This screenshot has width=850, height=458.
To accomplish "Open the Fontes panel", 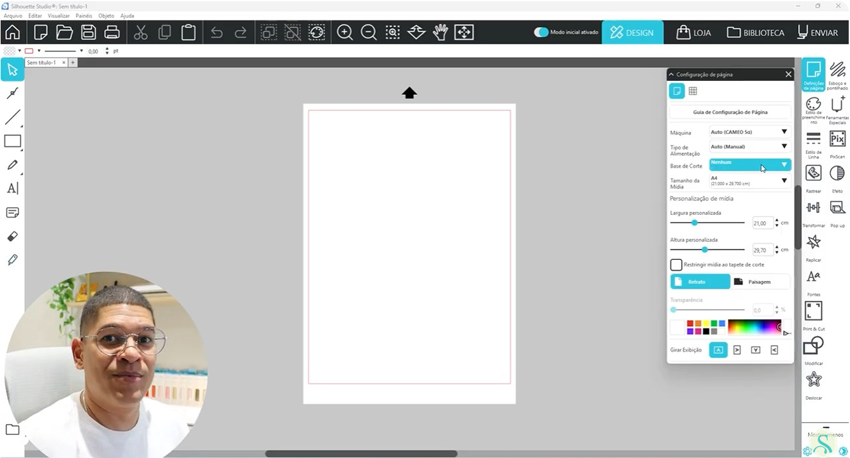I will [813, 282].
